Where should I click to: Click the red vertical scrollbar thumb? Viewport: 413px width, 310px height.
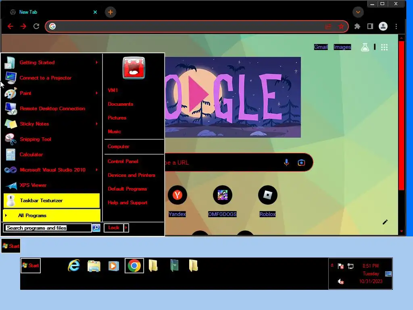point(401,115)
